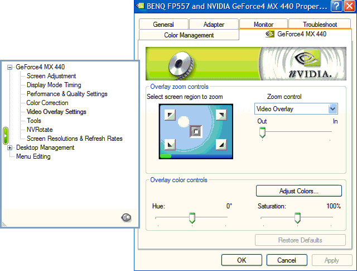Select NVRotate in the settings tree

(40, 130)
